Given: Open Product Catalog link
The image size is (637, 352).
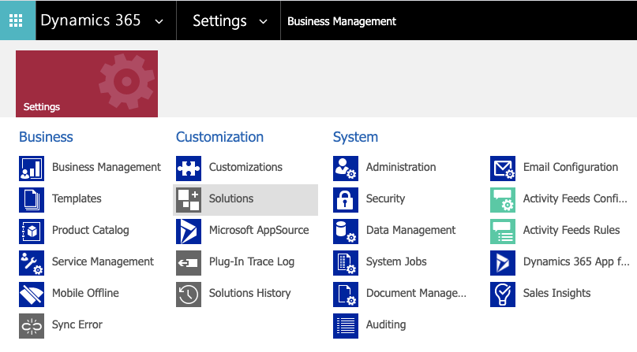Looking at the screenshot, I should tap(91, 230).
